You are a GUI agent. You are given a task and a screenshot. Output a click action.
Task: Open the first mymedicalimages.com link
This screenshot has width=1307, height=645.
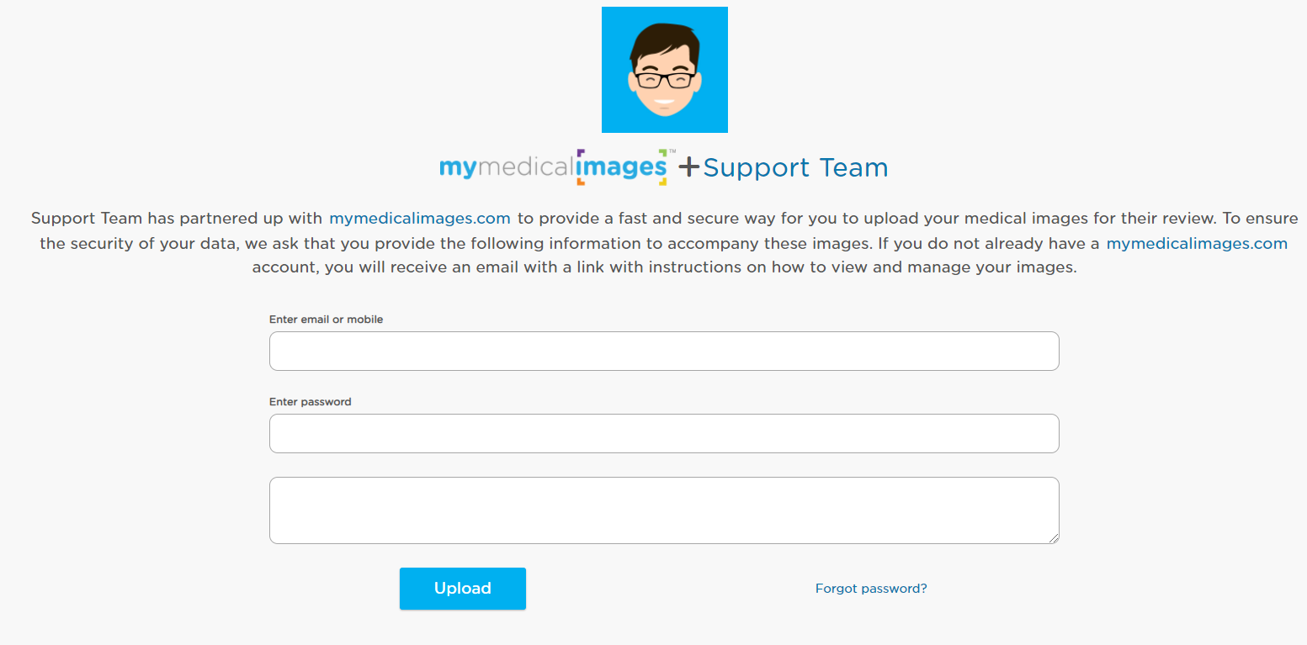pos(419,219)
